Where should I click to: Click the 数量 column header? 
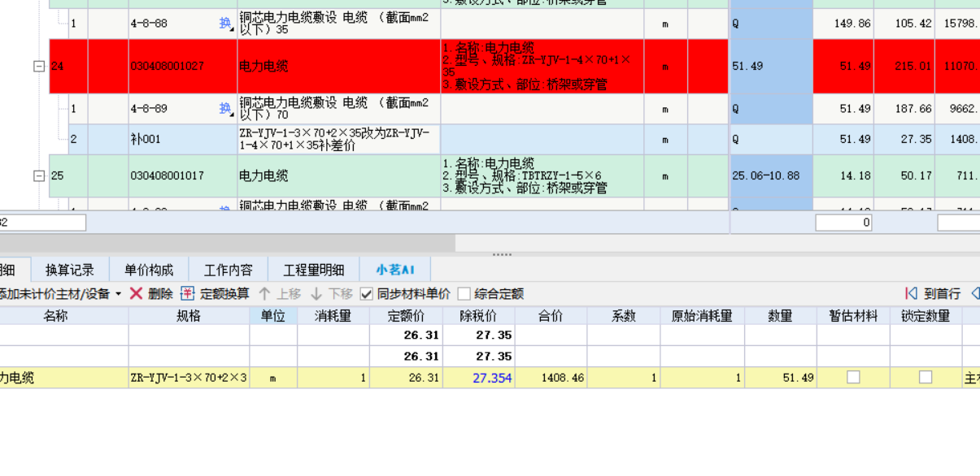(x=780, y=316)
